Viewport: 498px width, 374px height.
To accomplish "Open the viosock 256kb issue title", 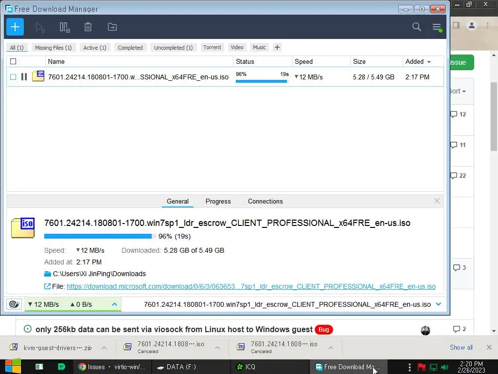I will click(174, 329).
